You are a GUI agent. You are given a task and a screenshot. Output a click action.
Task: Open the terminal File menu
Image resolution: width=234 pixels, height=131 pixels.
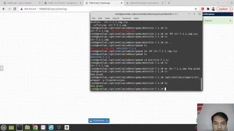pyautogui.click(x=94, y=18)
